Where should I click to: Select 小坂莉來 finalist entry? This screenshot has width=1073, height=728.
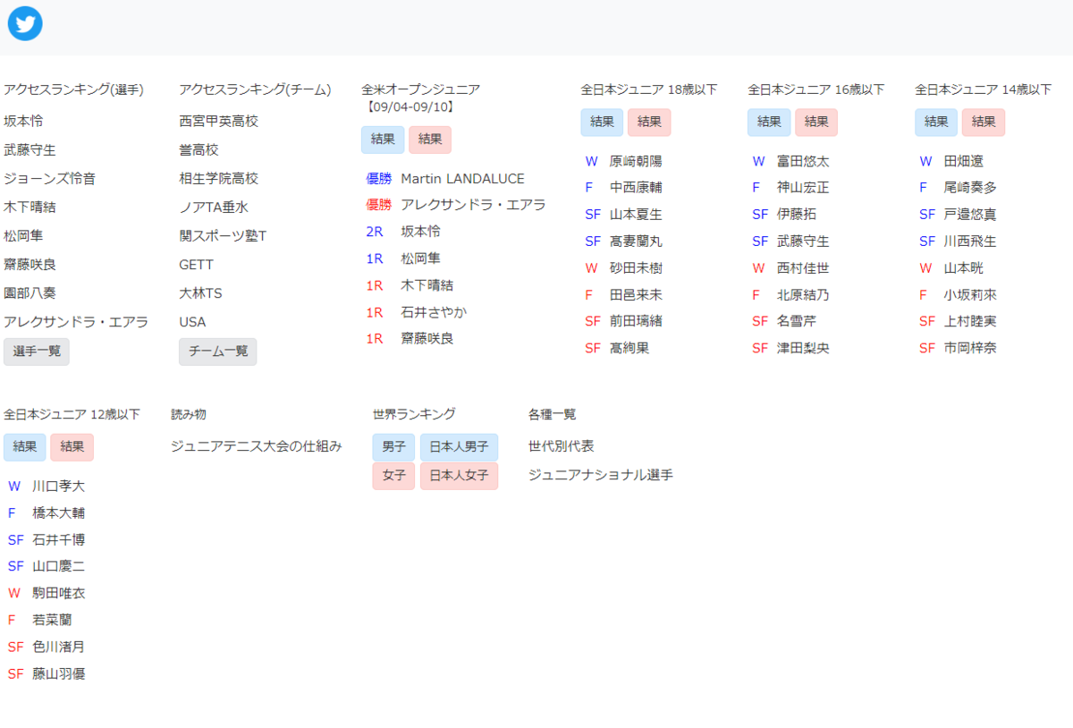[x=970, y=295]
